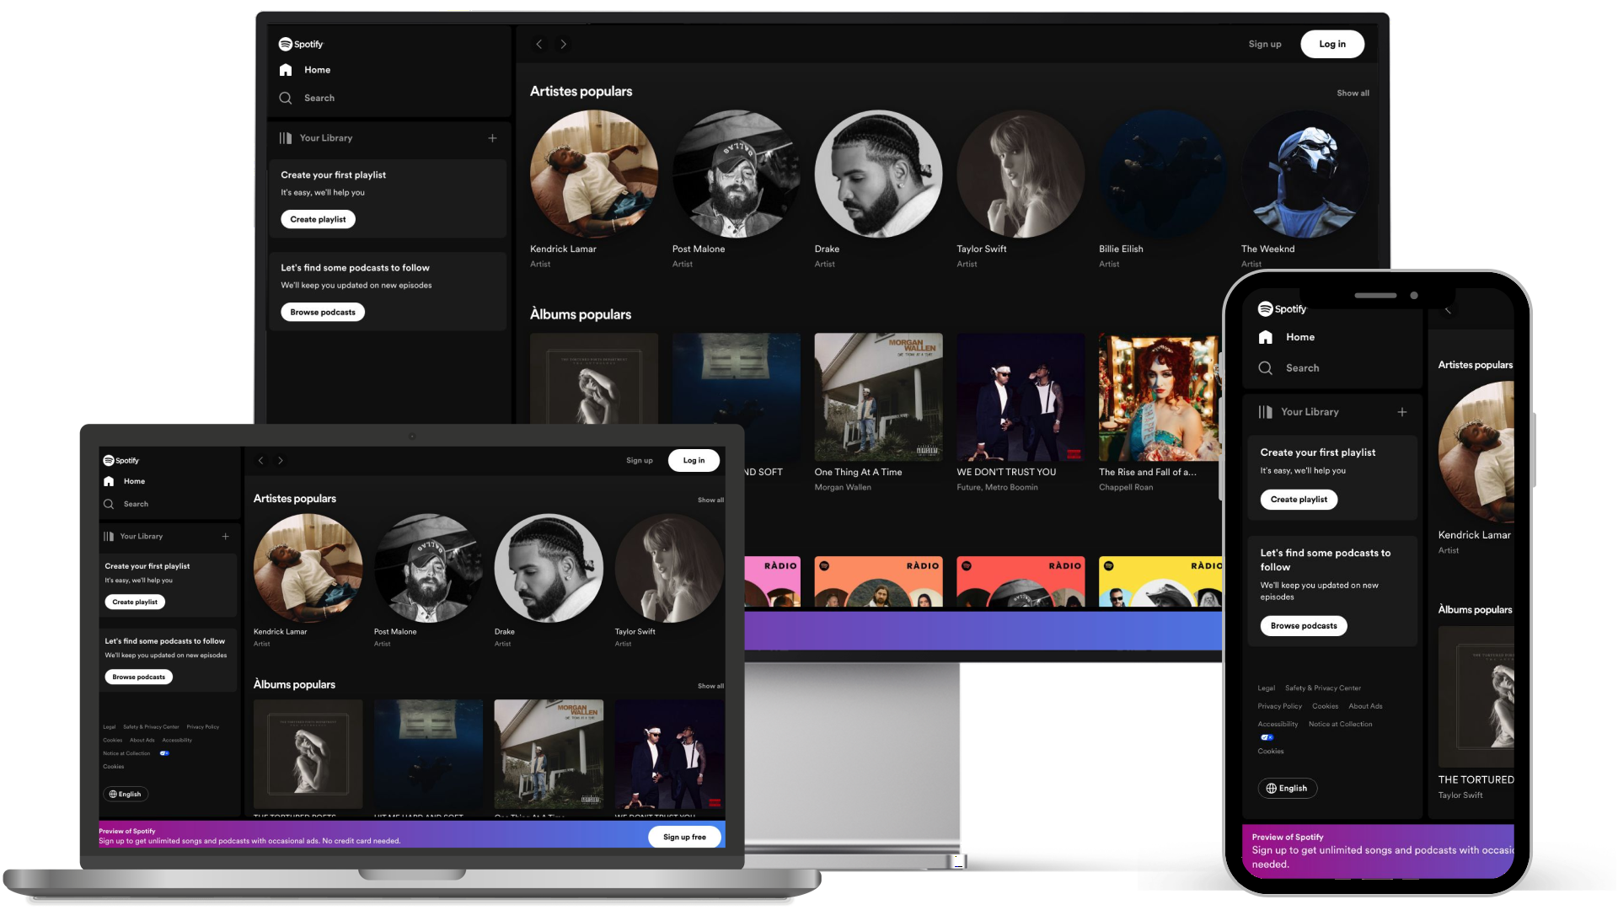Open Chappell Roan album cover on the monitor
Screen dimensions: 1618x910
(x=1159, y=397)
